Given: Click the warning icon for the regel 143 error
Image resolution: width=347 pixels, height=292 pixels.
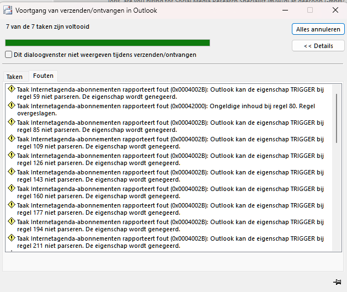Looking at the screenshot, I should (11, 172).
